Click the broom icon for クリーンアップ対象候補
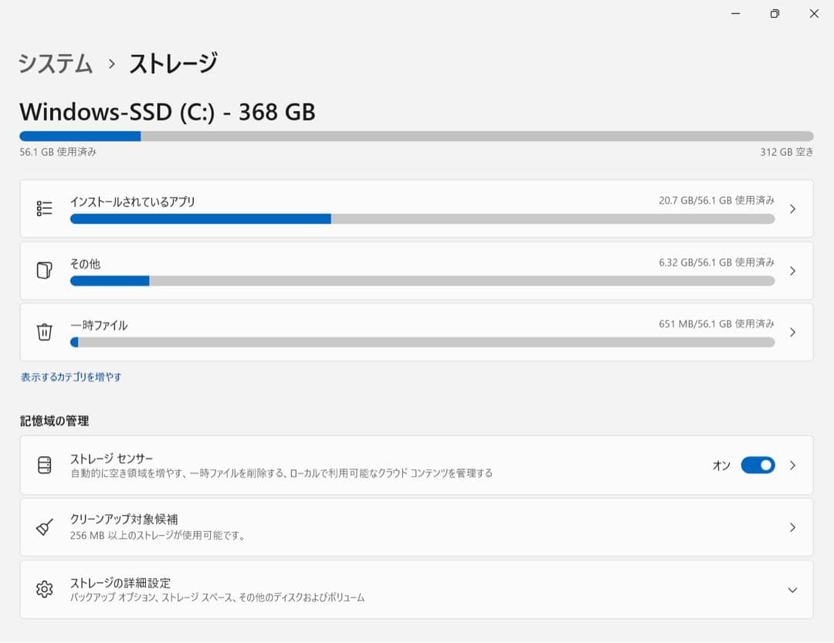Image resolution: width=834 pixels, height=643 pixels. (44, 526)
